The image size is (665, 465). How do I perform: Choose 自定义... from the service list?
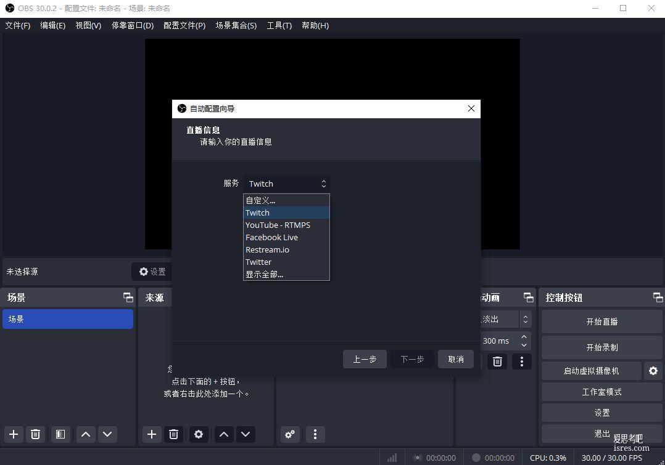tap(286, 200)
